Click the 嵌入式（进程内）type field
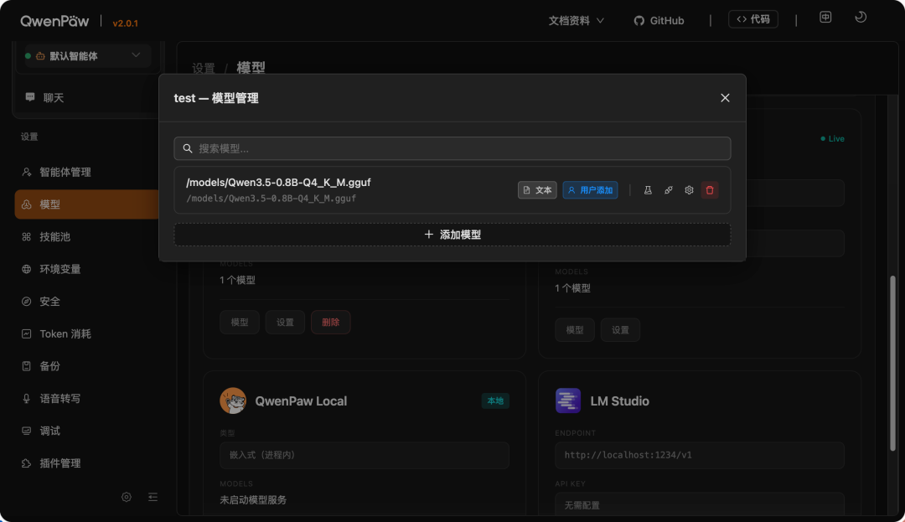Viewport: 905px width, 522px height. (365, 455)
